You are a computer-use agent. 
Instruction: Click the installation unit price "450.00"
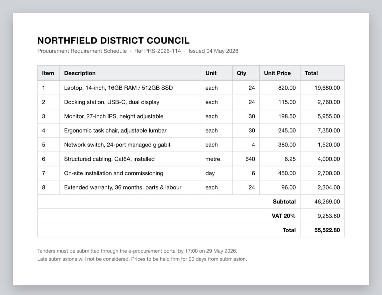pyautogui.click(x=287, y=173)
